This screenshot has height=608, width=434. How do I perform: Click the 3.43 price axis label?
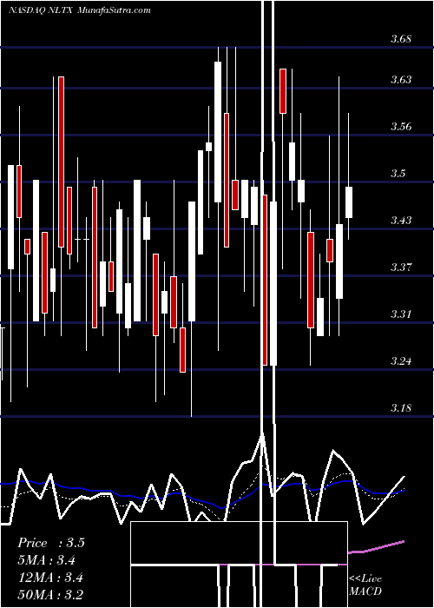(401, 221)
